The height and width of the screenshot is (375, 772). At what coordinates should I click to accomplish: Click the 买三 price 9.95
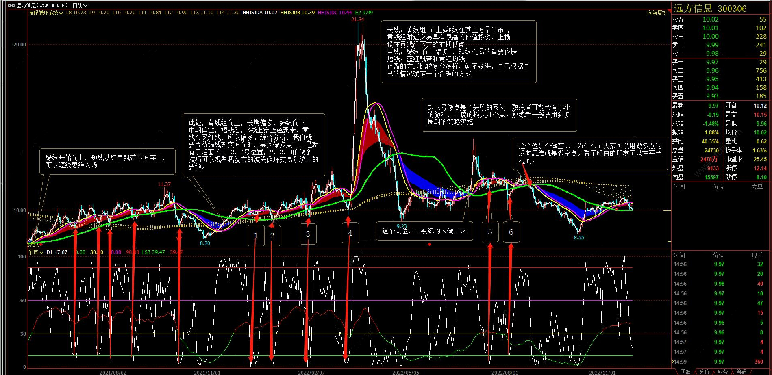[712, 79]
